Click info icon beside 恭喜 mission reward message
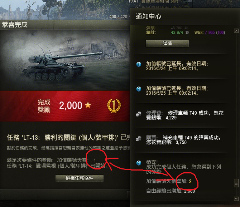Screen dimensions: 240x207 (139, 163)
